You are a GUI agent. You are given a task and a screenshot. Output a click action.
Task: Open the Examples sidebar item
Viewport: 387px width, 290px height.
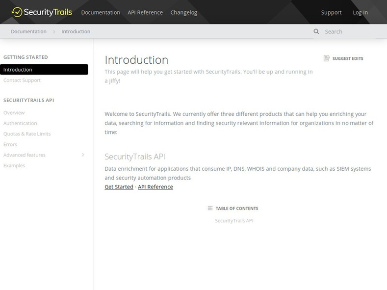pos(14,165)
